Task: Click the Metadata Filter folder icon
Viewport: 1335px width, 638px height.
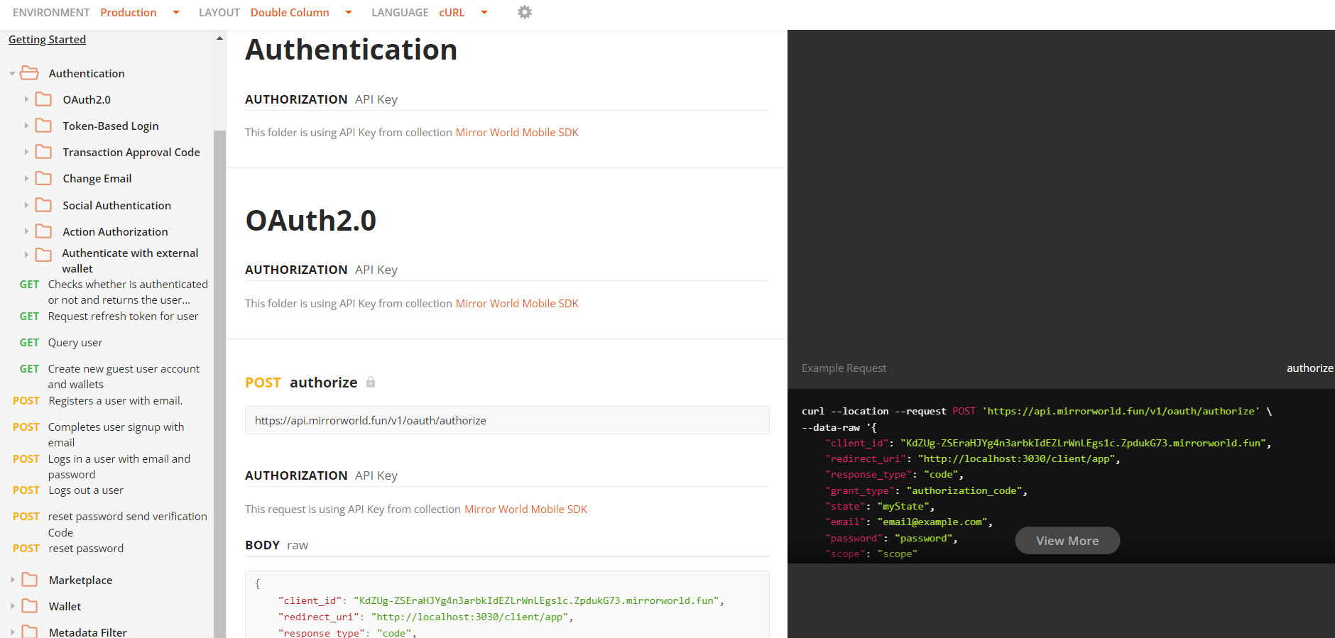Action: coord(30,632)
